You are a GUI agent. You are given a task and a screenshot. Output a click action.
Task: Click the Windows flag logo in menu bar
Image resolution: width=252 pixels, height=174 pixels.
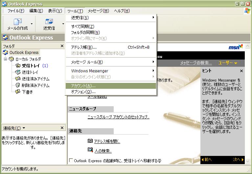coord(247,11)
